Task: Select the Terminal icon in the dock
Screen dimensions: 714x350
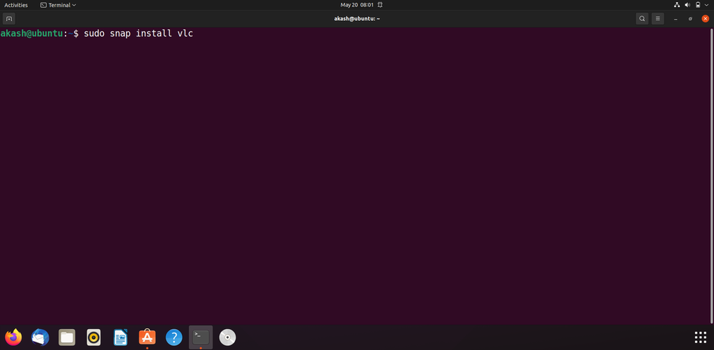Action: (201, 337)
